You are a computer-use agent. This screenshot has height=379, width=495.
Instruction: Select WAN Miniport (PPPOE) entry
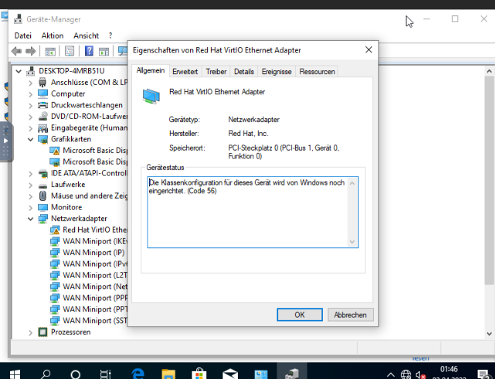[88, 298]
